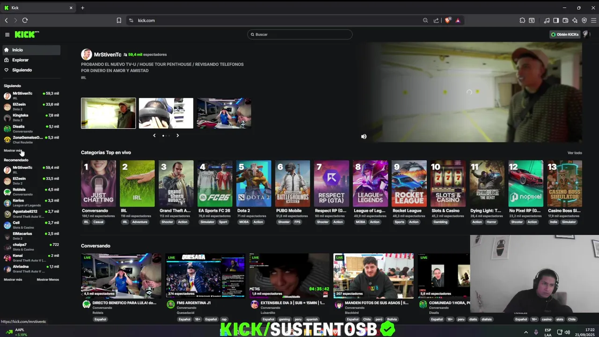The image size is (599, 337).
Task: Click the green KICK logo
Action: point(27,35)
